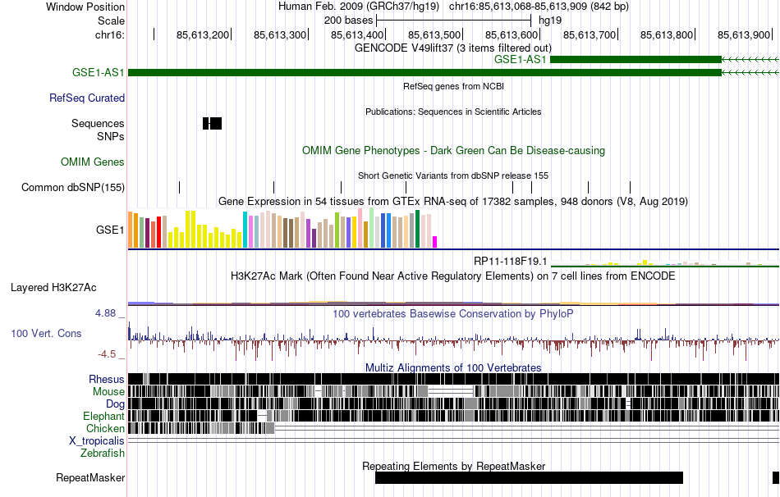Click the Scale label
780x497 pixels.
tap(111, 21)
